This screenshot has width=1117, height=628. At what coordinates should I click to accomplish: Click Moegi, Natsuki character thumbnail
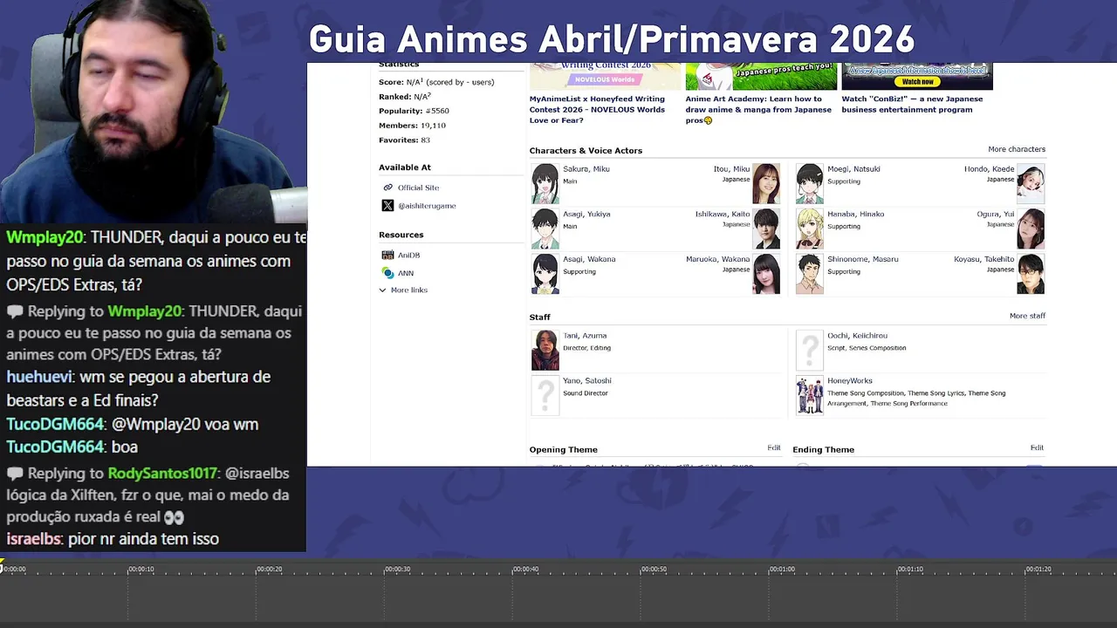click(x=809, y=183)
